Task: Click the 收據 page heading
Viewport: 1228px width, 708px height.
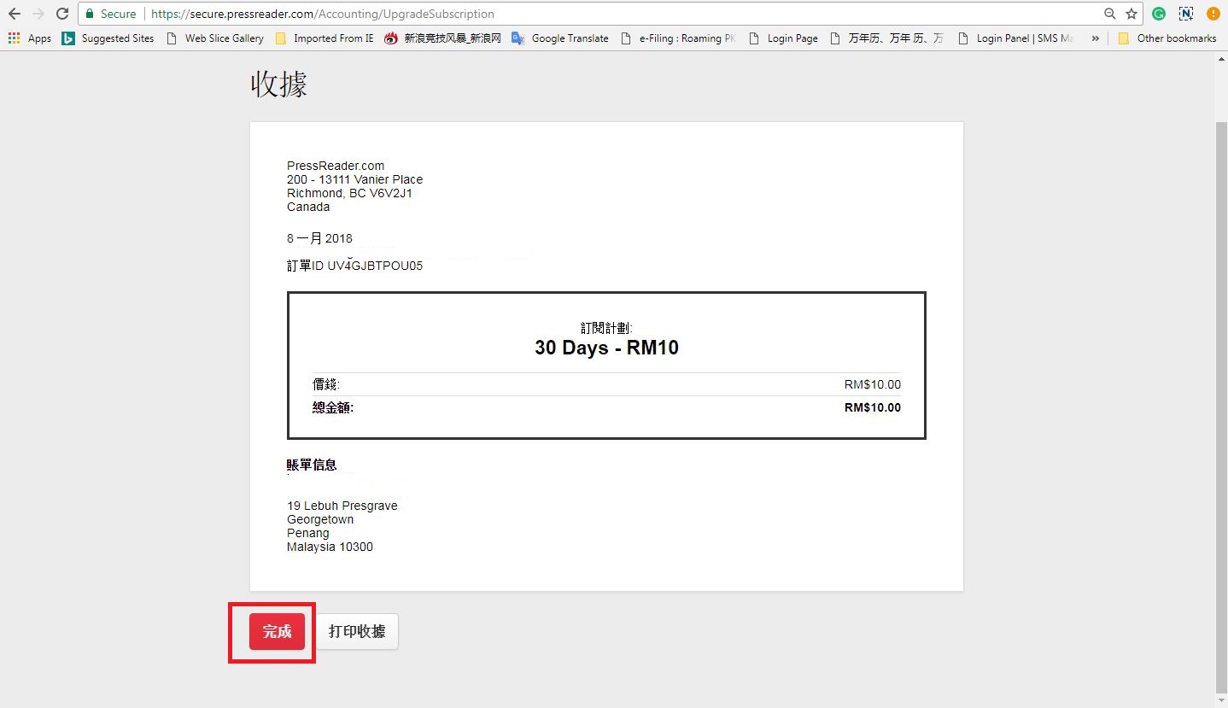Action: pos(278,85)
